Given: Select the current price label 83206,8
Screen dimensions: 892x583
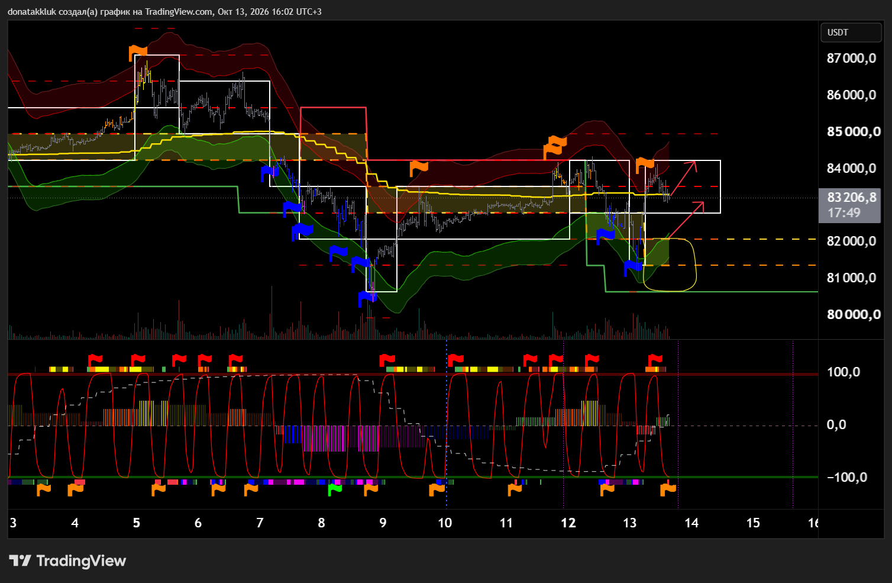Looking at the screenshot, I should [x=852, y=198].
